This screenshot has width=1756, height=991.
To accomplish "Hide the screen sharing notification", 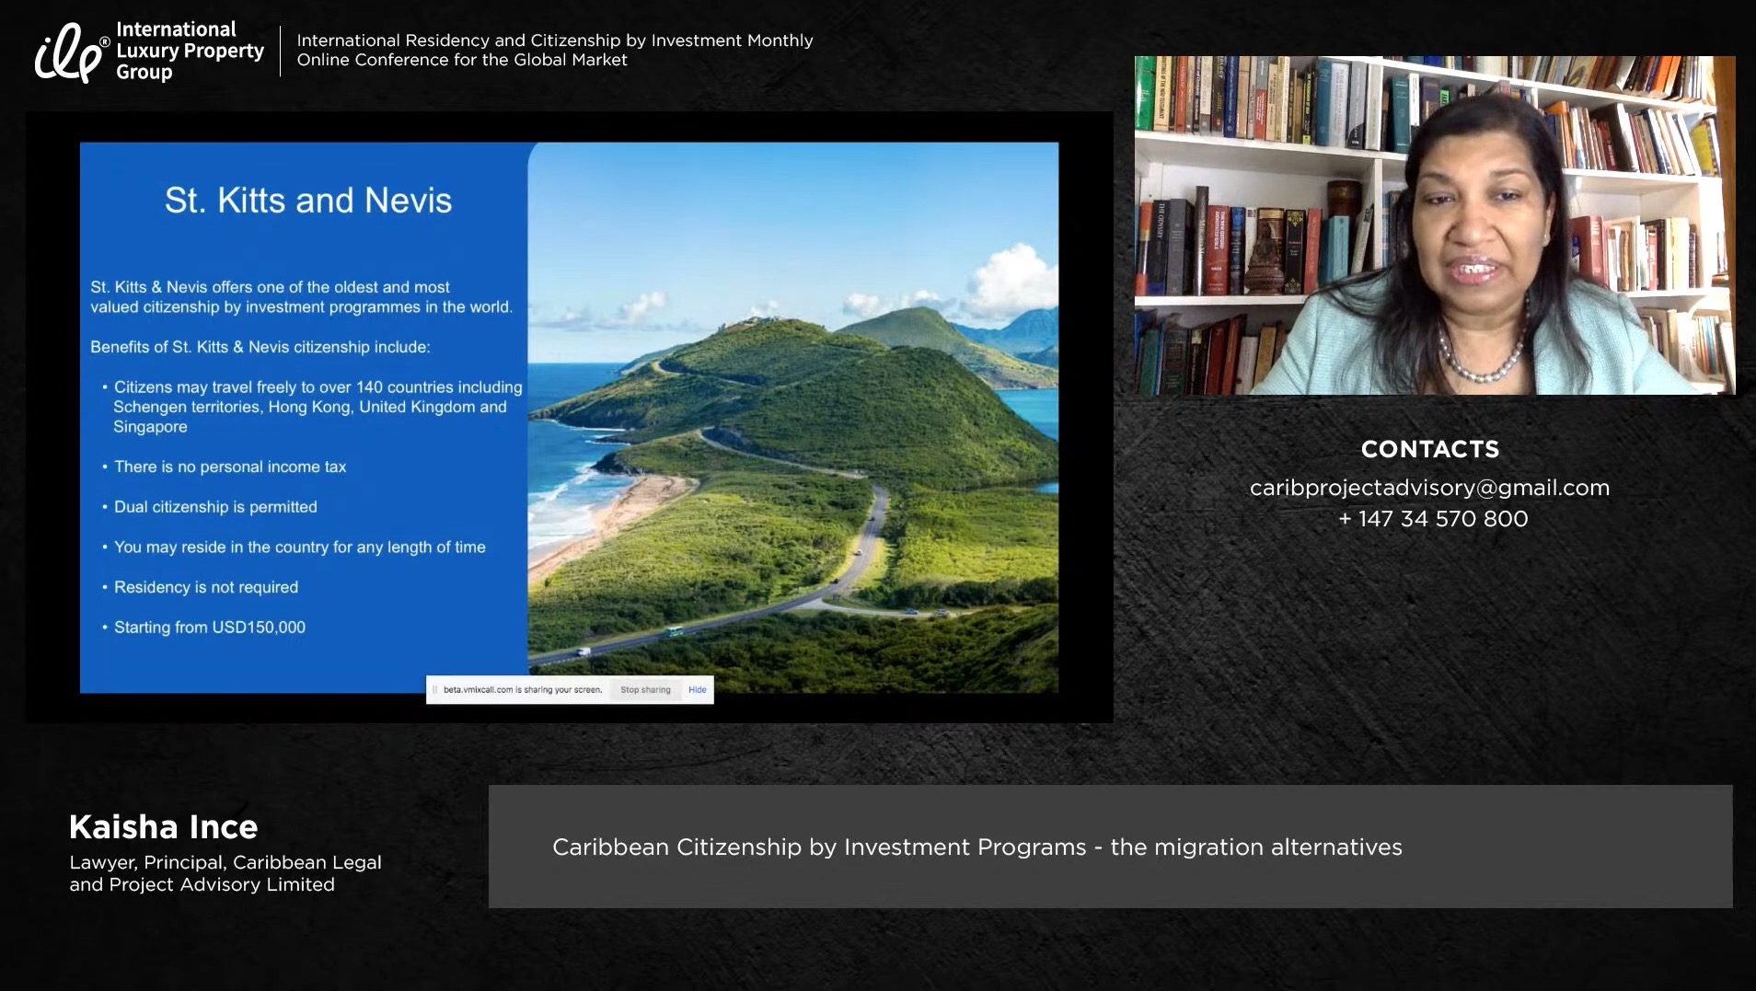I will click(697, 689).
